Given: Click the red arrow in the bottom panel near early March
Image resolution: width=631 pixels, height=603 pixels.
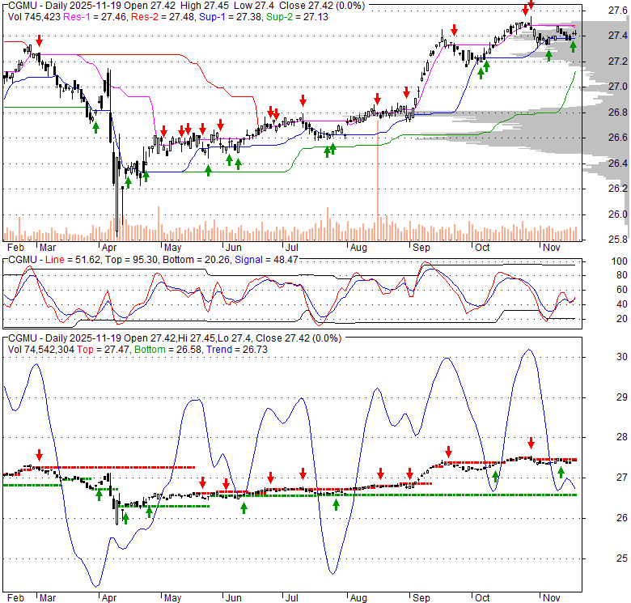Looking at the screenshot, I should pyautogui.click(x=39, y=455).
